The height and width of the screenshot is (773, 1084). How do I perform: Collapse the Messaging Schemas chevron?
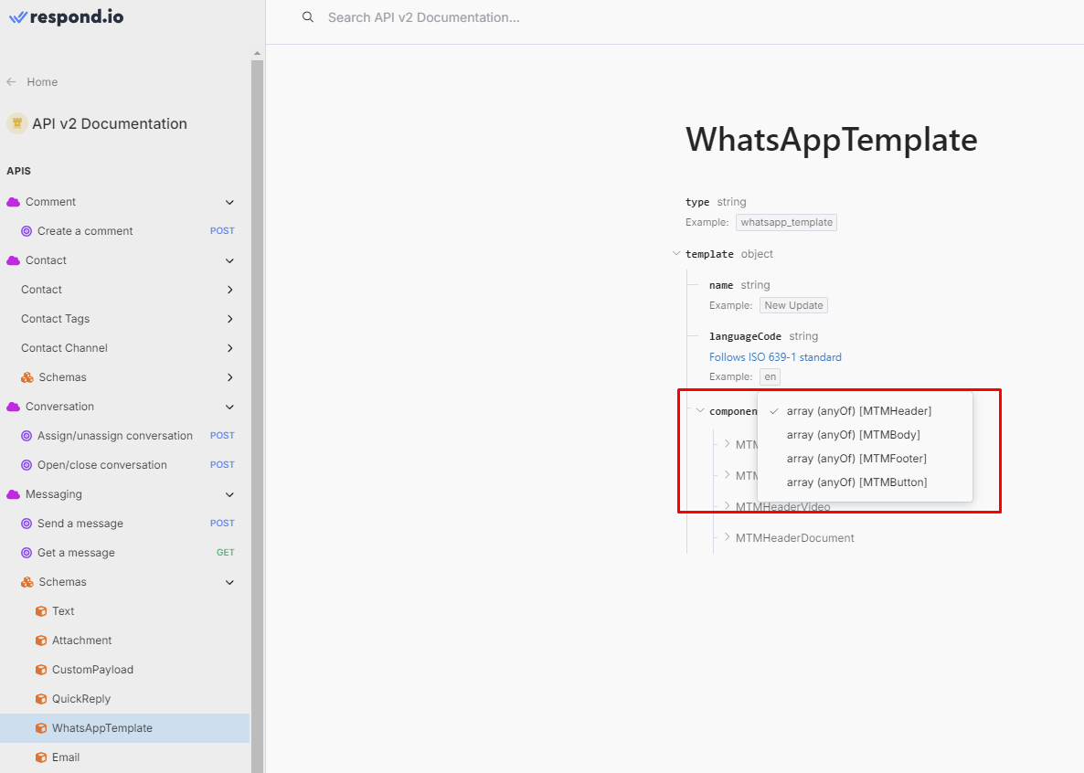coord(229,582)
